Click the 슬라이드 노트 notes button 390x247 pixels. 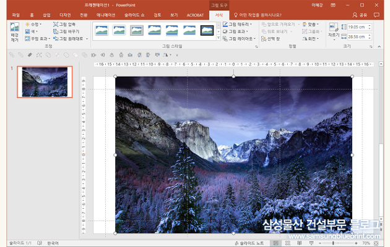pyautogui.click(x=249, y=243)
